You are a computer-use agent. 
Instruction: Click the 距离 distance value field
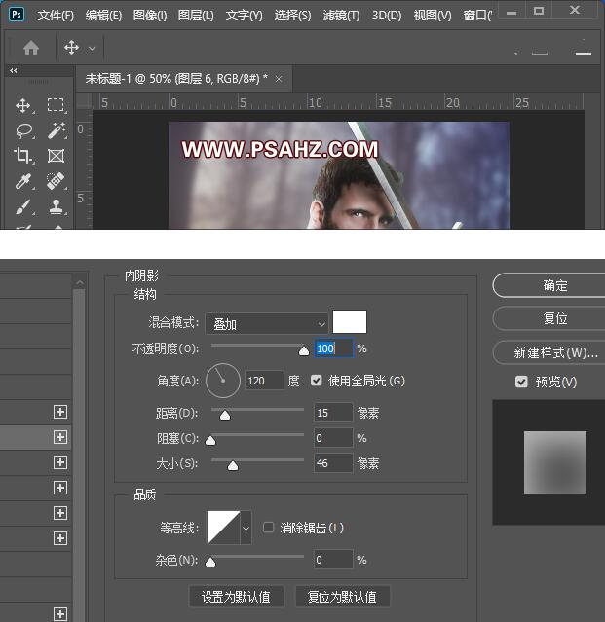coord(333,413)
